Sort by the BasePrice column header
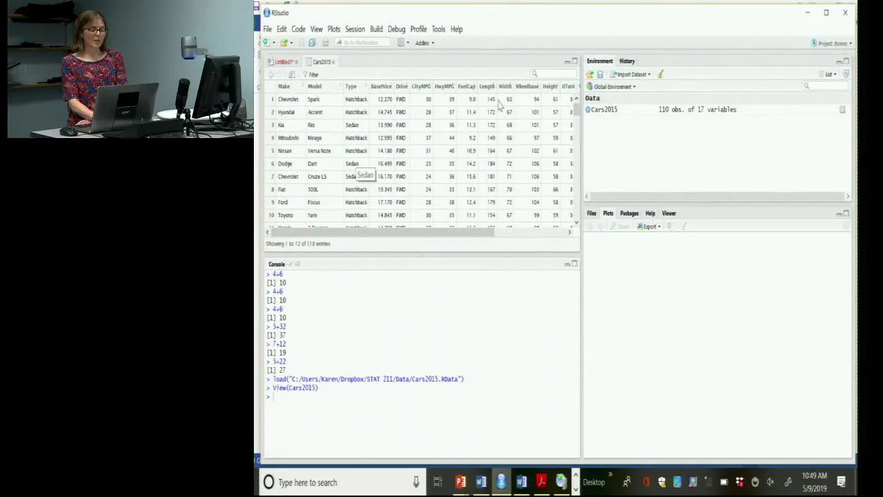The height and width of the screenshot is (497, 883). 381,86
